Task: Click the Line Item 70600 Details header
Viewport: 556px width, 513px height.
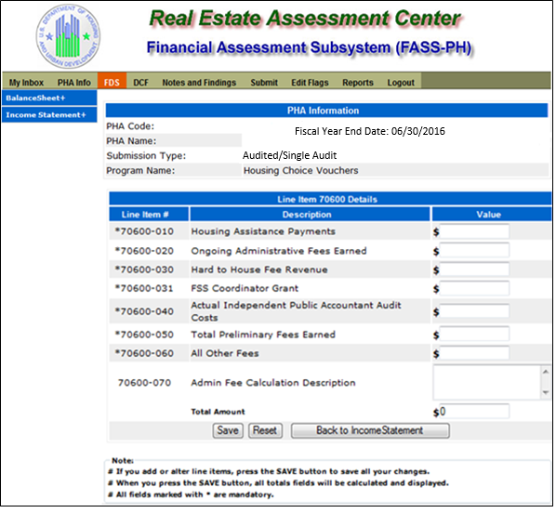Action: (x=330, y=199)
